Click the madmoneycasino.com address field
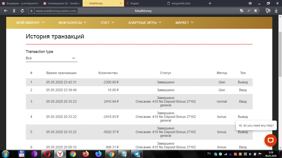The height and width of the screenshot is (158, 282). (56, 11)
